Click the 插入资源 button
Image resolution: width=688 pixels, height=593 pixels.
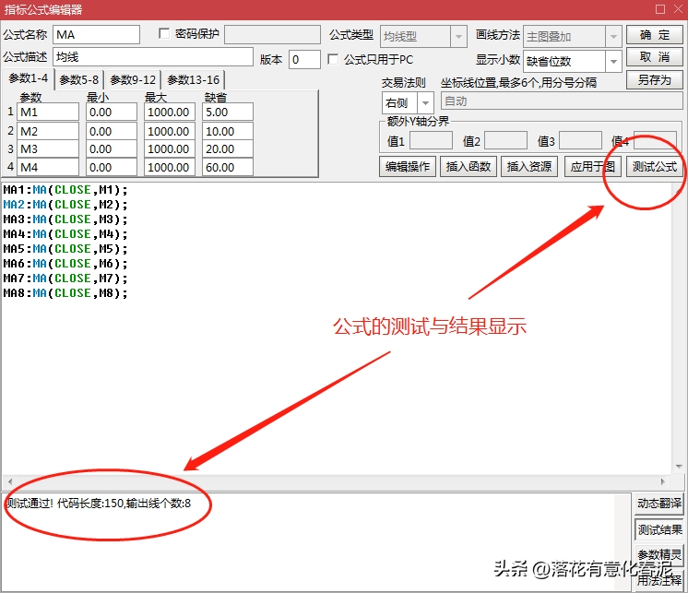(x=529, y=167)
